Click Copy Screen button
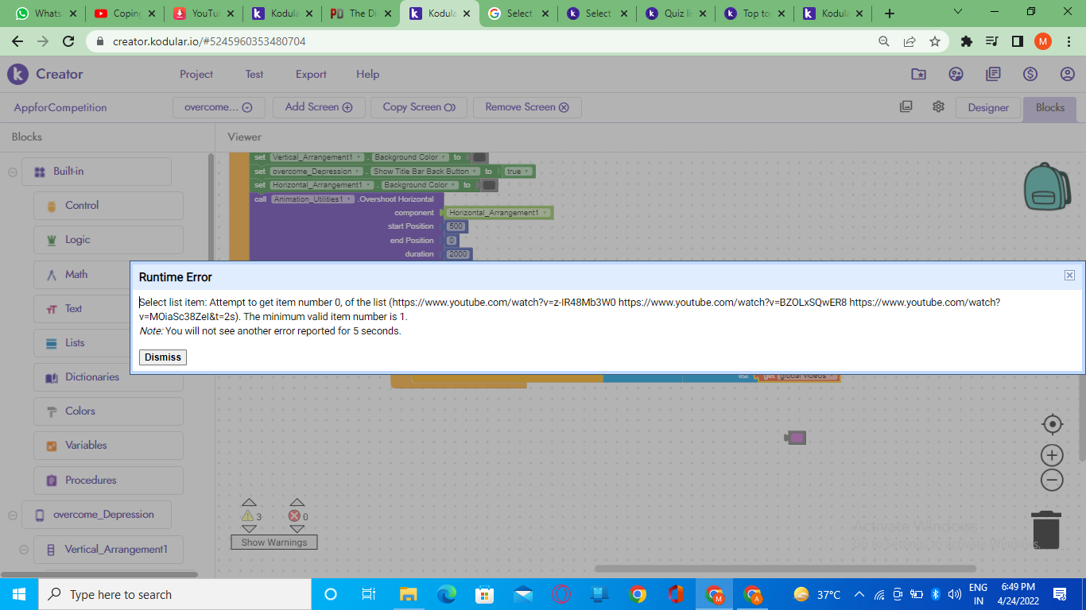Viewport: 1086px width, 610px height. pyautogui.click(x=419, y=107)
